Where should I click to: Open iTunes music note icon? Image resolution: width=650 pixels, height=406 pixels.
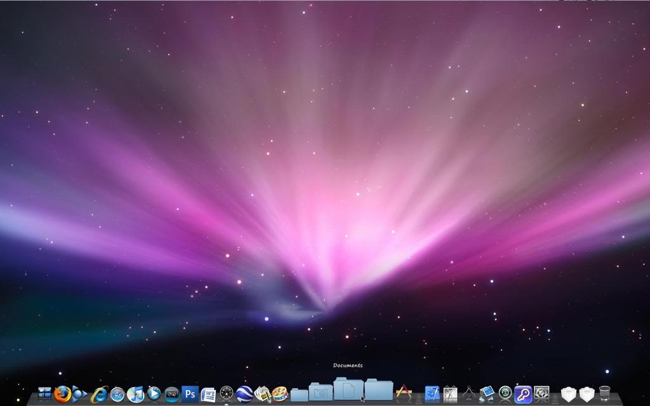tap(135, 395)
